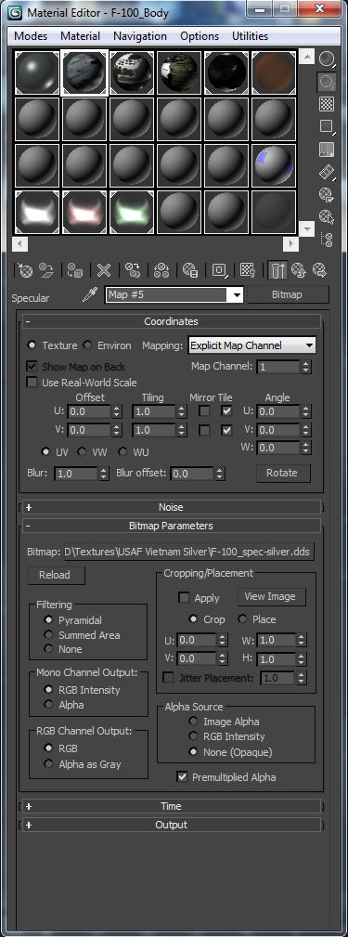Viewport: 348px width, 937px height.
Task: Click Assign Material to Selection icon
Action: click(x=75, y=271)
